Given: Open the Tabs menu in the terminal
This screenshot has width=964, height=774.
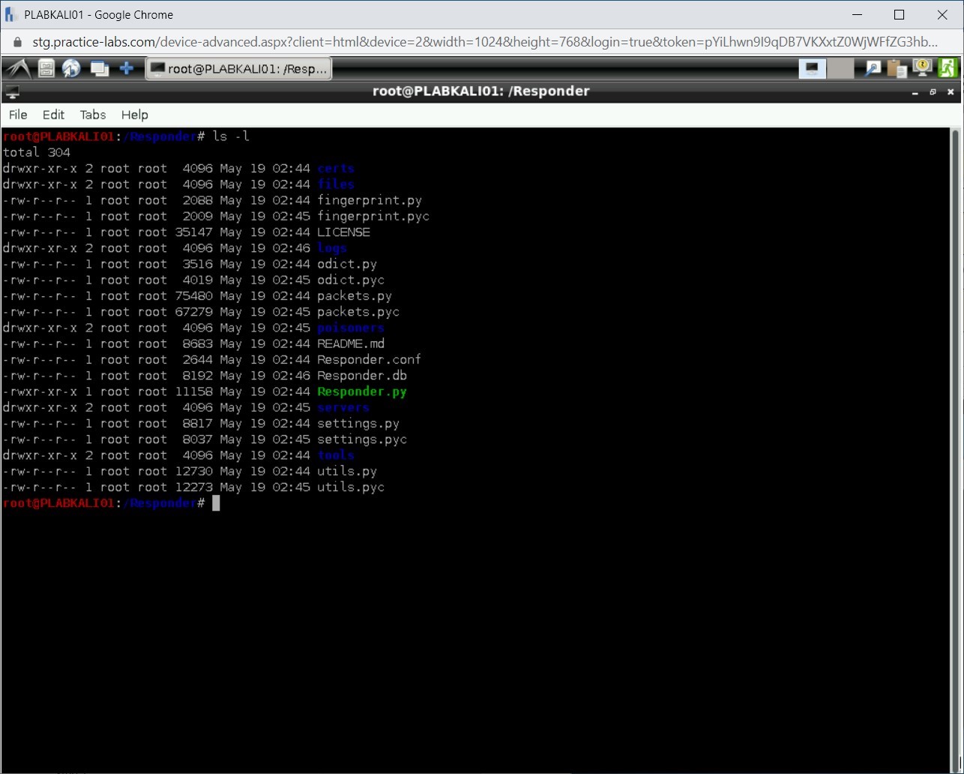Looking at the screenshot, I should pyautogui.click(x=92, y=115).
